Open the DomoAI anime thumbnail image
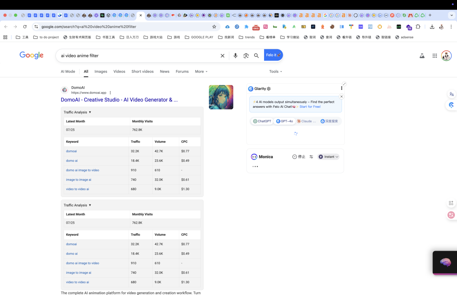The image size is (457, 295). (x=221, y=97)
